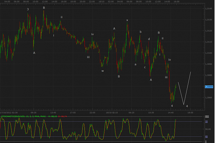This screenshot has width=215, height=143.
Task: Select the wave label 3 at chart top
Action: pos(28,9)
